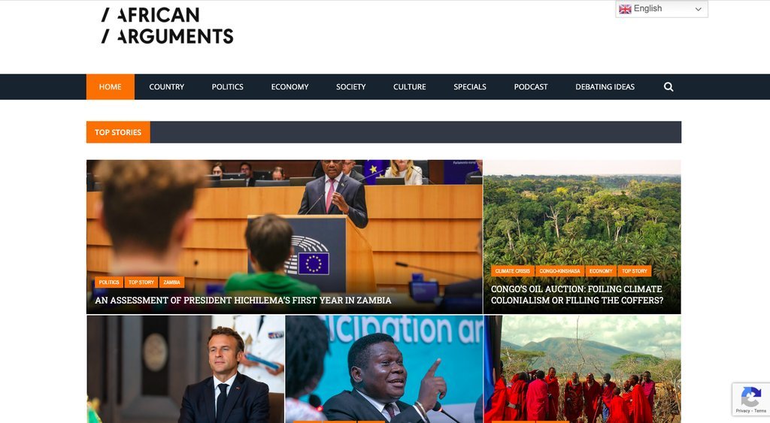Open Congo's oil auction article headline
This screenshot has height=423, width=770.
pos(577,295)
